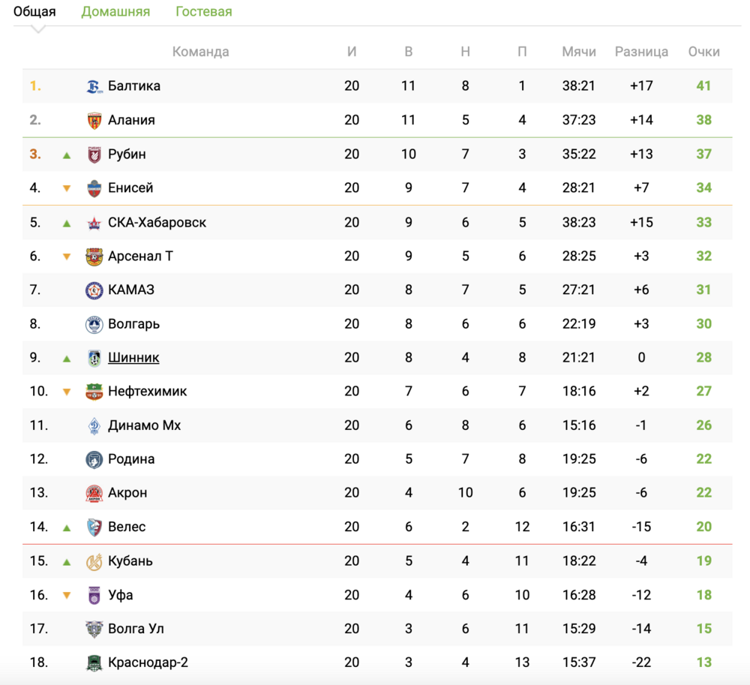Screen dimensions: 750x685
Task: Click the Разница column header
Action: pos(641,52)
